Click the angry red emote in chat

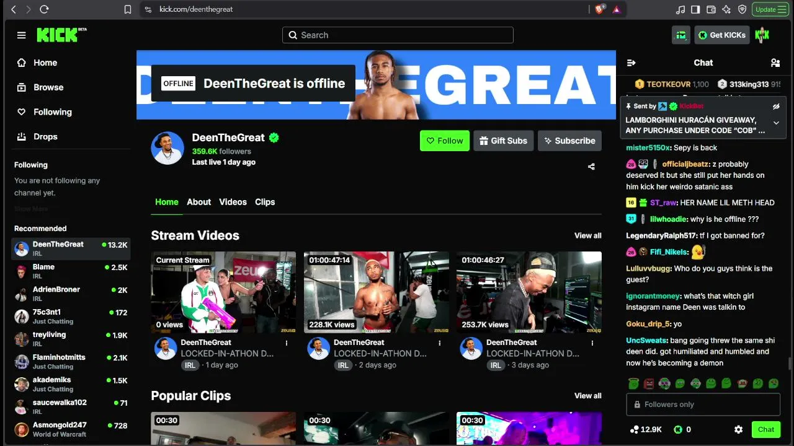tap(649, 384)
